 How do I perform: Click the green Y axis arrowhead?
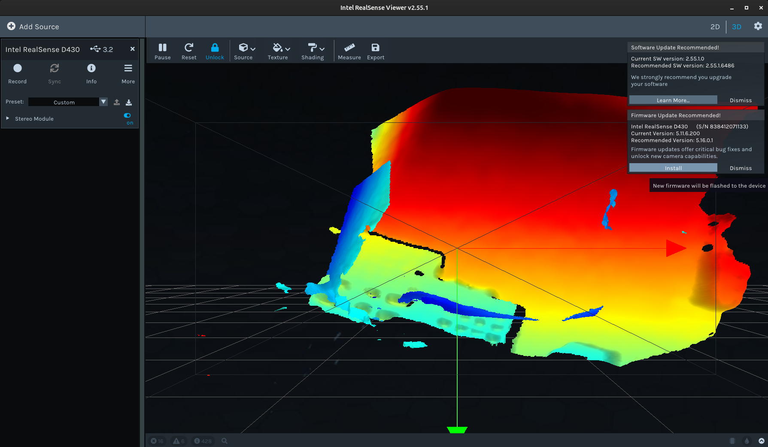[x=457, y=430]
